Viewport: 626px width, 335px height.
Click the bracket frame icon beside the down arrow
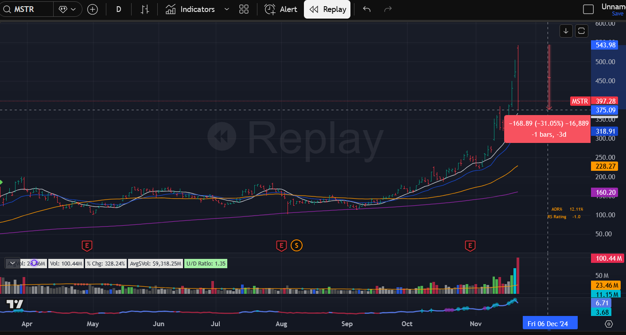pyautogui.click(x=581, y=31)
